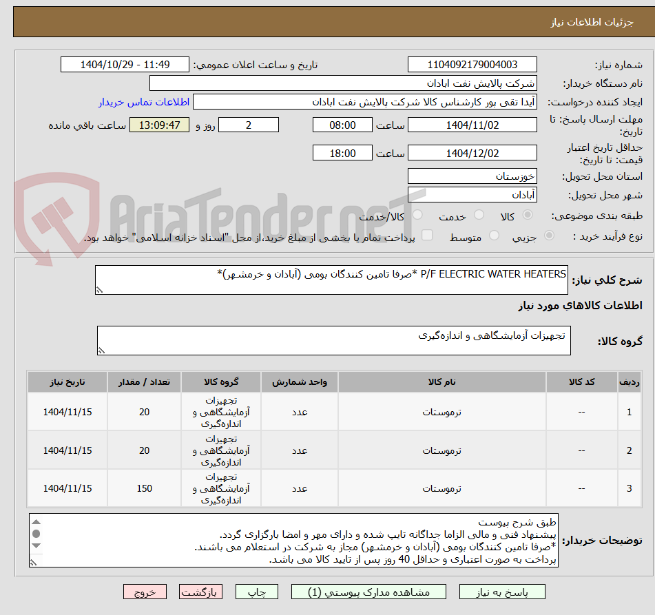Click the resize grip of the 'گروه کالا' box
This screenshot has height=615, width=655.
pyautogui.click(x=102, y=349)
